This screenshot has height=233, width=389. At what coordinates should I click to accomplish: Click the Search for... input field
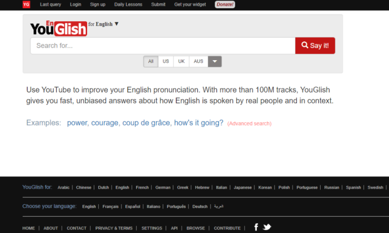(x=163, y=45)
